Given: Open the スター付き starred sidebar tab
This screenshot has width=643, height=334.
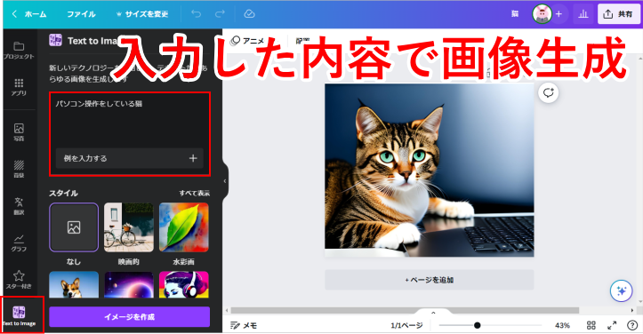Looking at the screenshot, I should [19, 280].
